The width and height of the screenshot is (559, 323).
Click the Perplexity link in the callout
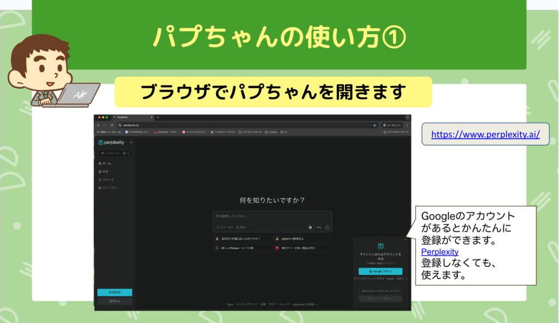[439, 252]
